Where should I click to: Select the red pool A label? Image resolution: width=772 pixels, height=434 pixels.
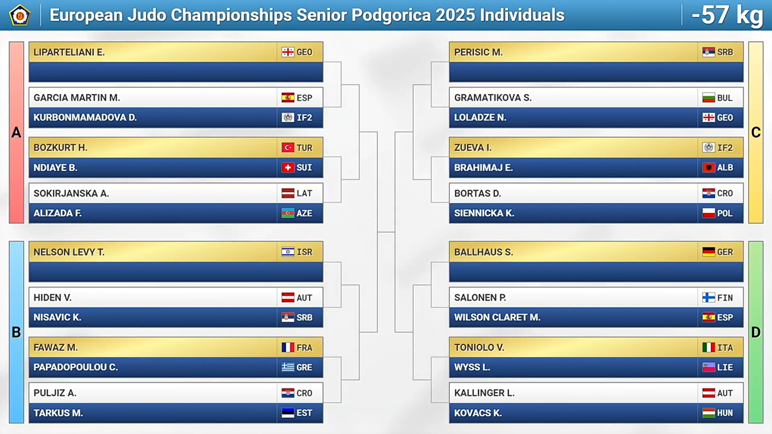pos(16,132)
